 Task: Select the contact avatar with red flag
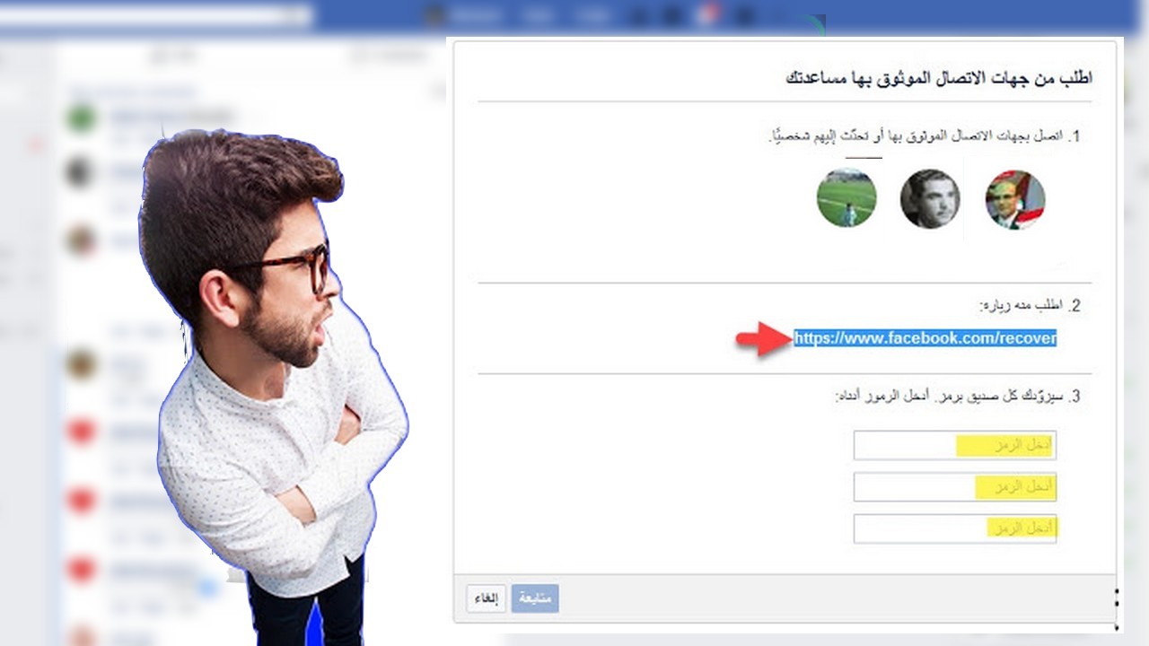click(x=1015, y=199)
